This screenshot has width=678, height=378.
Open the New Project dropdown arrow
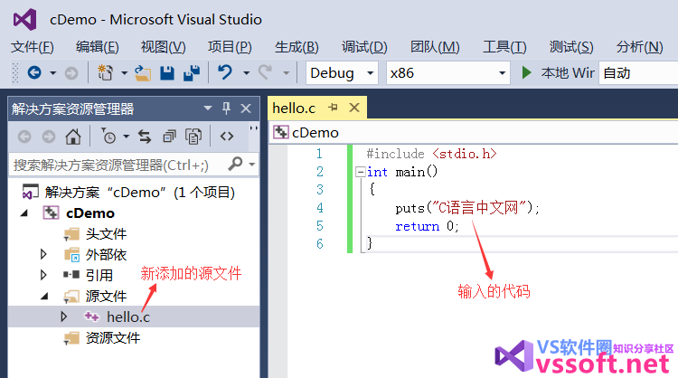point(124,73)
